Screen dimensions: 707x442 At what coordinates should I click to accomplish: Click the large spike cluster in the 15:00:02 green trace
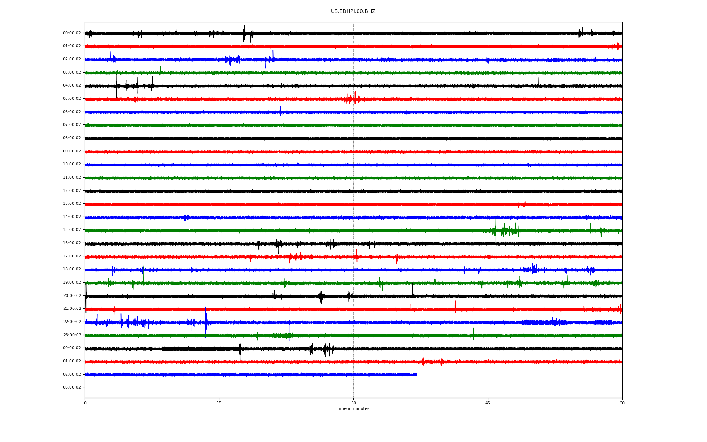tap(505, 231)
